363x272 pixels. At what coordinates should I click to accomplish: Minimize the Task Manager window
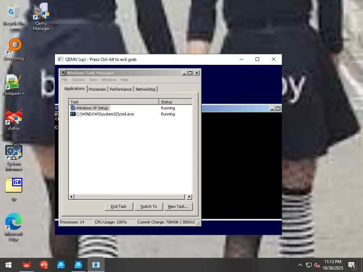point(184,73)
